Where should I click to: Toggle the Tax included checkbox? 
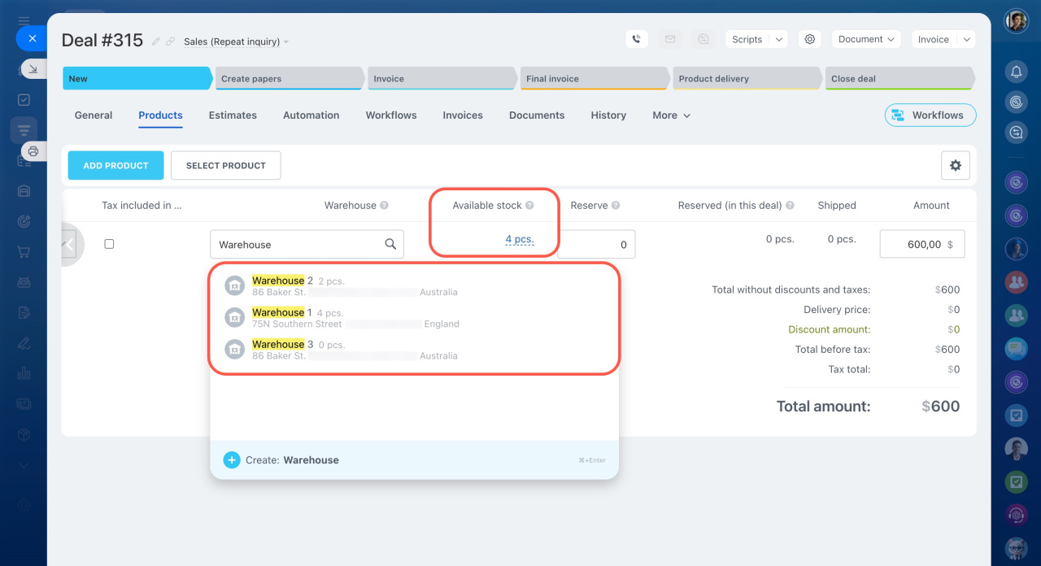[x=109, y=244]
